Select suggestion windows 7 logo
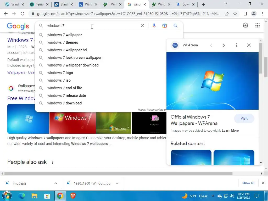 point(101,73)
